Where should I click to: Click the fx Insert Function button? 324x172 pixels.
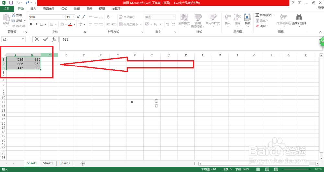click(54, 39)
